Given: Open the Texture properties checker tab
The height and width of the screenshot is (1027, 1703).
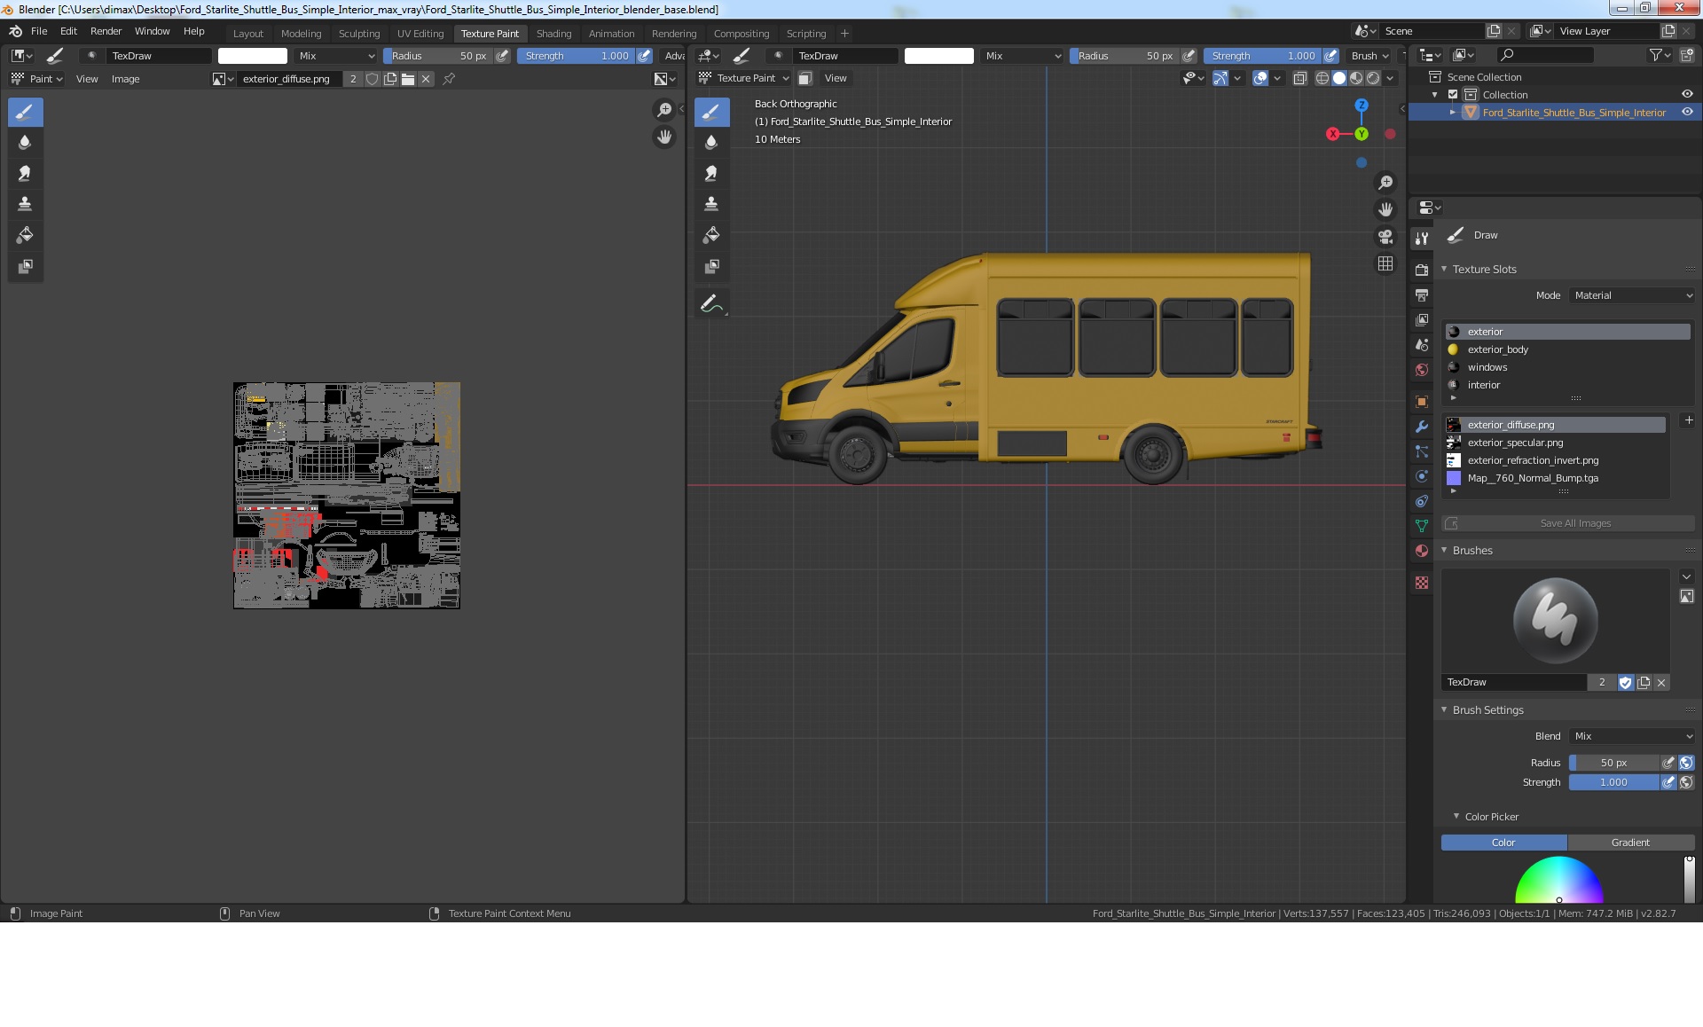Looking at the screenshot, I should pyautogui.click(x=1422, y=583).
